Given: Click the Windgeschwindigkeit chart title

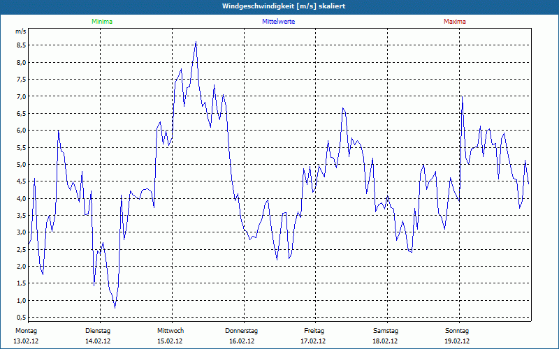Looking at the screenshot, I should point(284,6).
